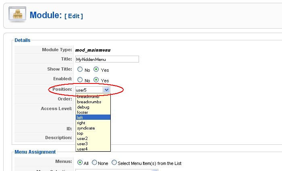282x171 pixels.
Task: Select Menus option All
Action: tap(80, 163)
